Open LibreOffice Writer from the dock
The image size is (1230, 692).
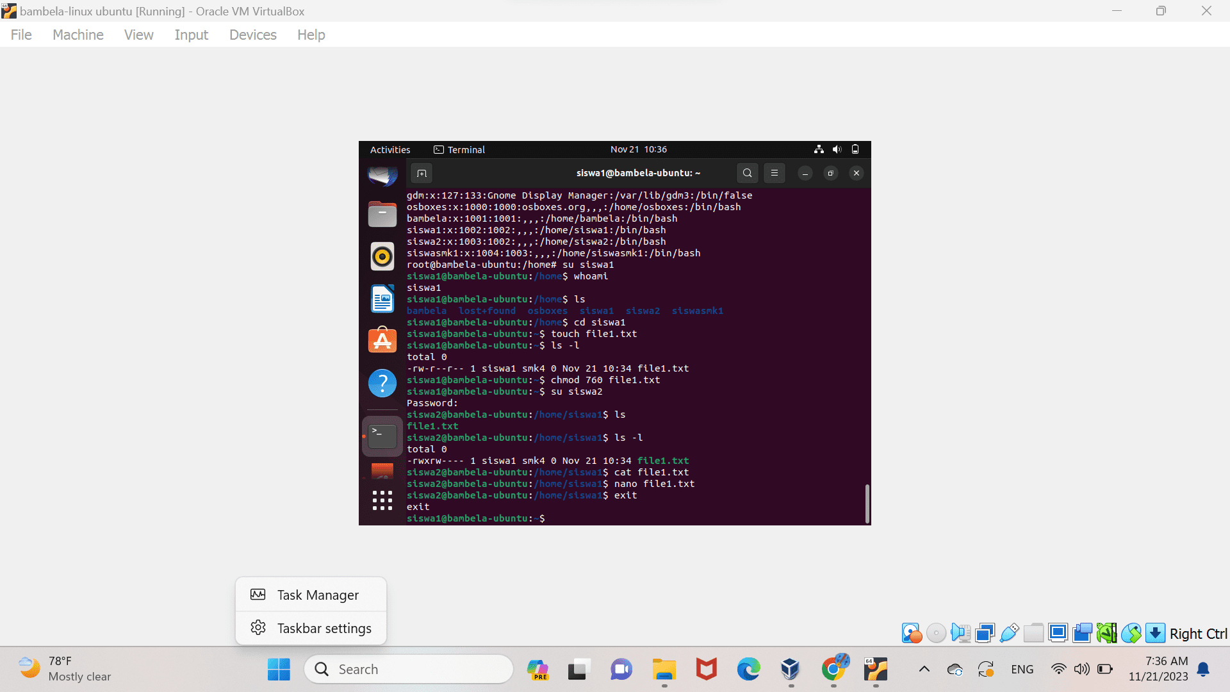coord(382,299)
